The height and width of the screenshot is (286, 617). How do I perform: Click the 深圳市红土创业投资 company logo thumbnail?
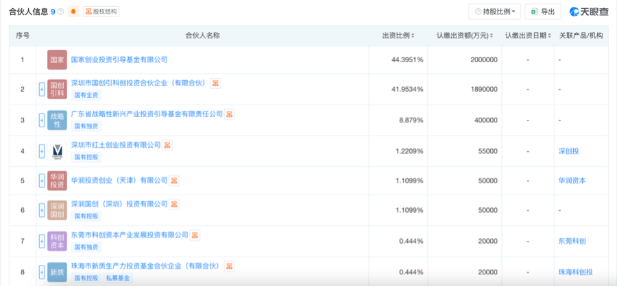57,151
